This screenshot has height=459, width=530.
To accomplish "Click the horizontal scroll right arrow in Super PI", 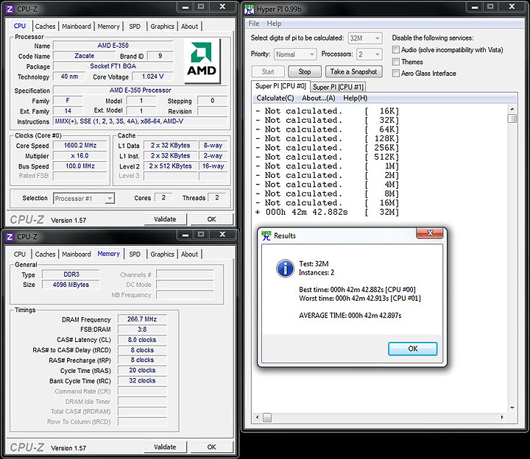I will click(x=502, y=418).
